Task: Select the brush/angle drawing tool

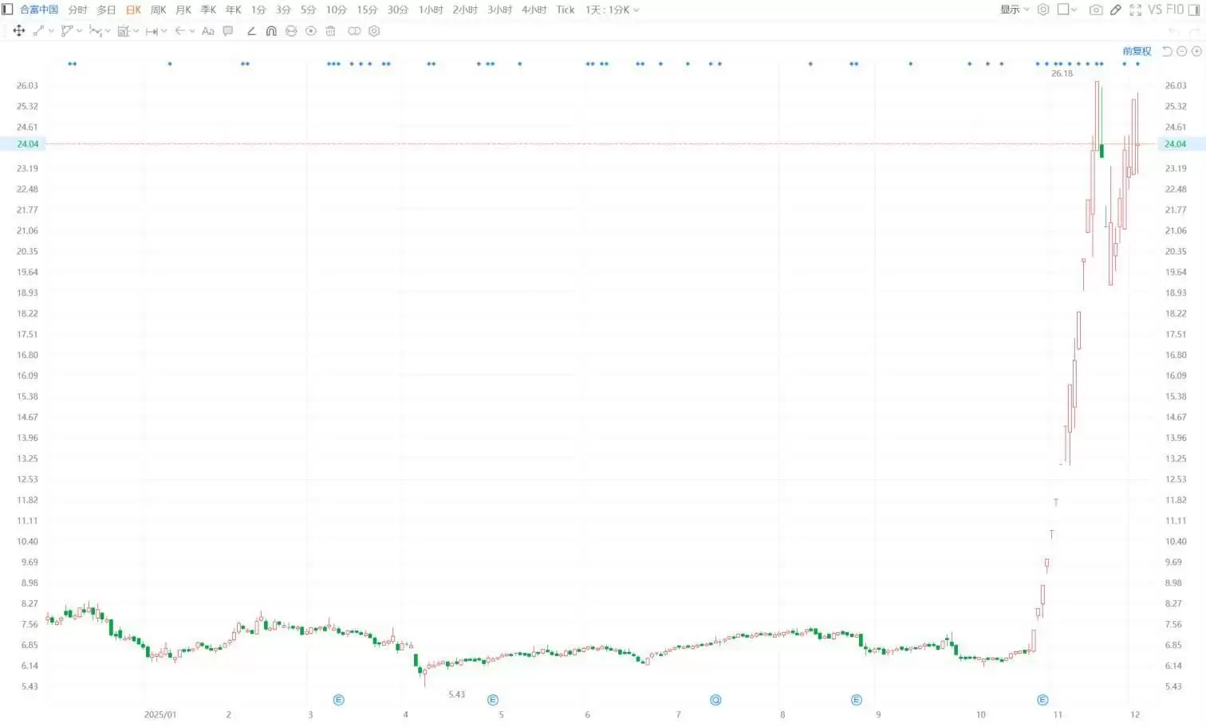Action: click(251, 31)
